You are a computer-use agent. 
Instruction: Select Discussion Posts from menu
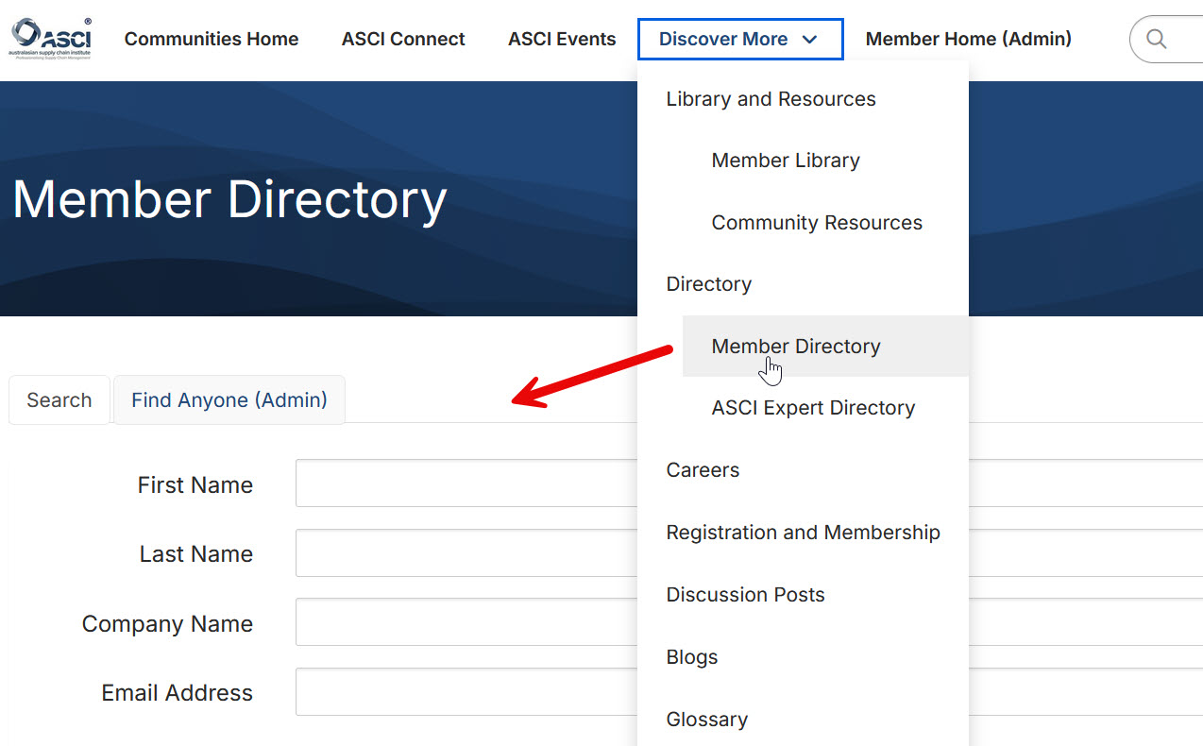[745, 595]
